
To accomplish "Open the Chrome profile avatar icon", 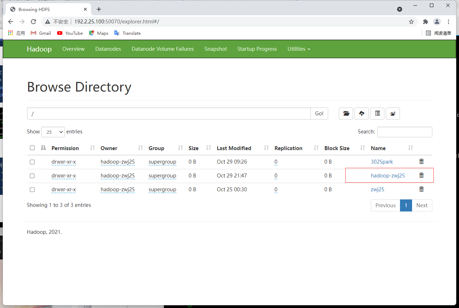I will pyautogui.click(x=437, y=22).
